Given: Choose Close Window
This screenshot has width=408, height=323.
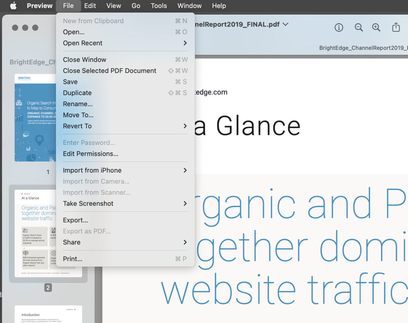Looking at the screenshot, I should [x=125, y=59].
